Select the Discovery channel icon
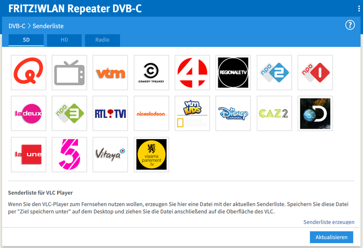The width and height of the screenshot is (363, 248). coord(315,113)
